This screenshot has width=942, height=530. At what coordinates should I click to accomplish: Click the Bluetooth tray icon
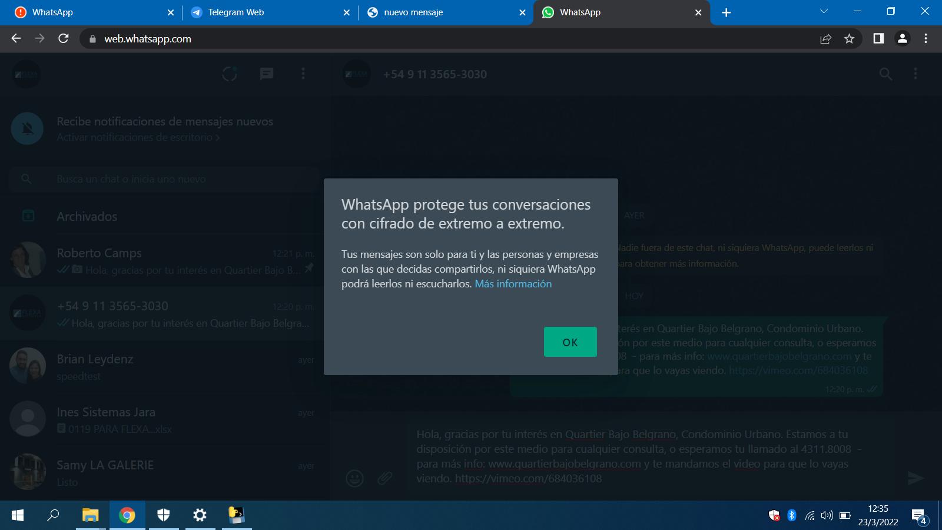tap(792, 515)
